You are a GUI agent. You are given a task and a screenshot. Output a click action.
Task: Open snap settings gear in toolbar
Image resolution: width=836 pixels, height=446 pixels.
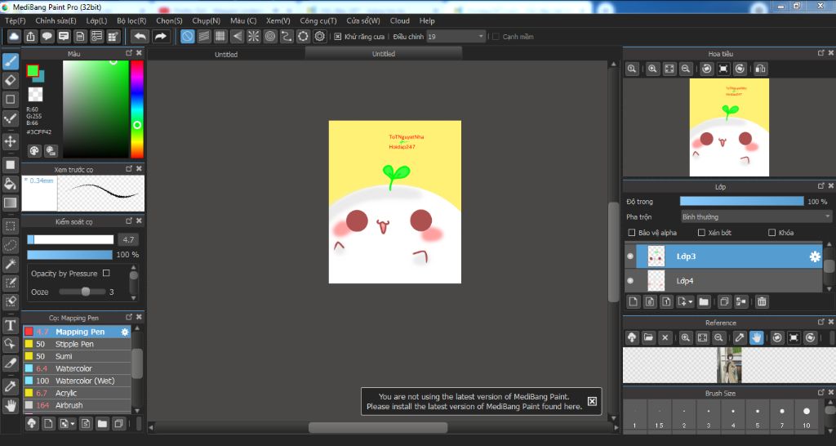pos(319,36)
